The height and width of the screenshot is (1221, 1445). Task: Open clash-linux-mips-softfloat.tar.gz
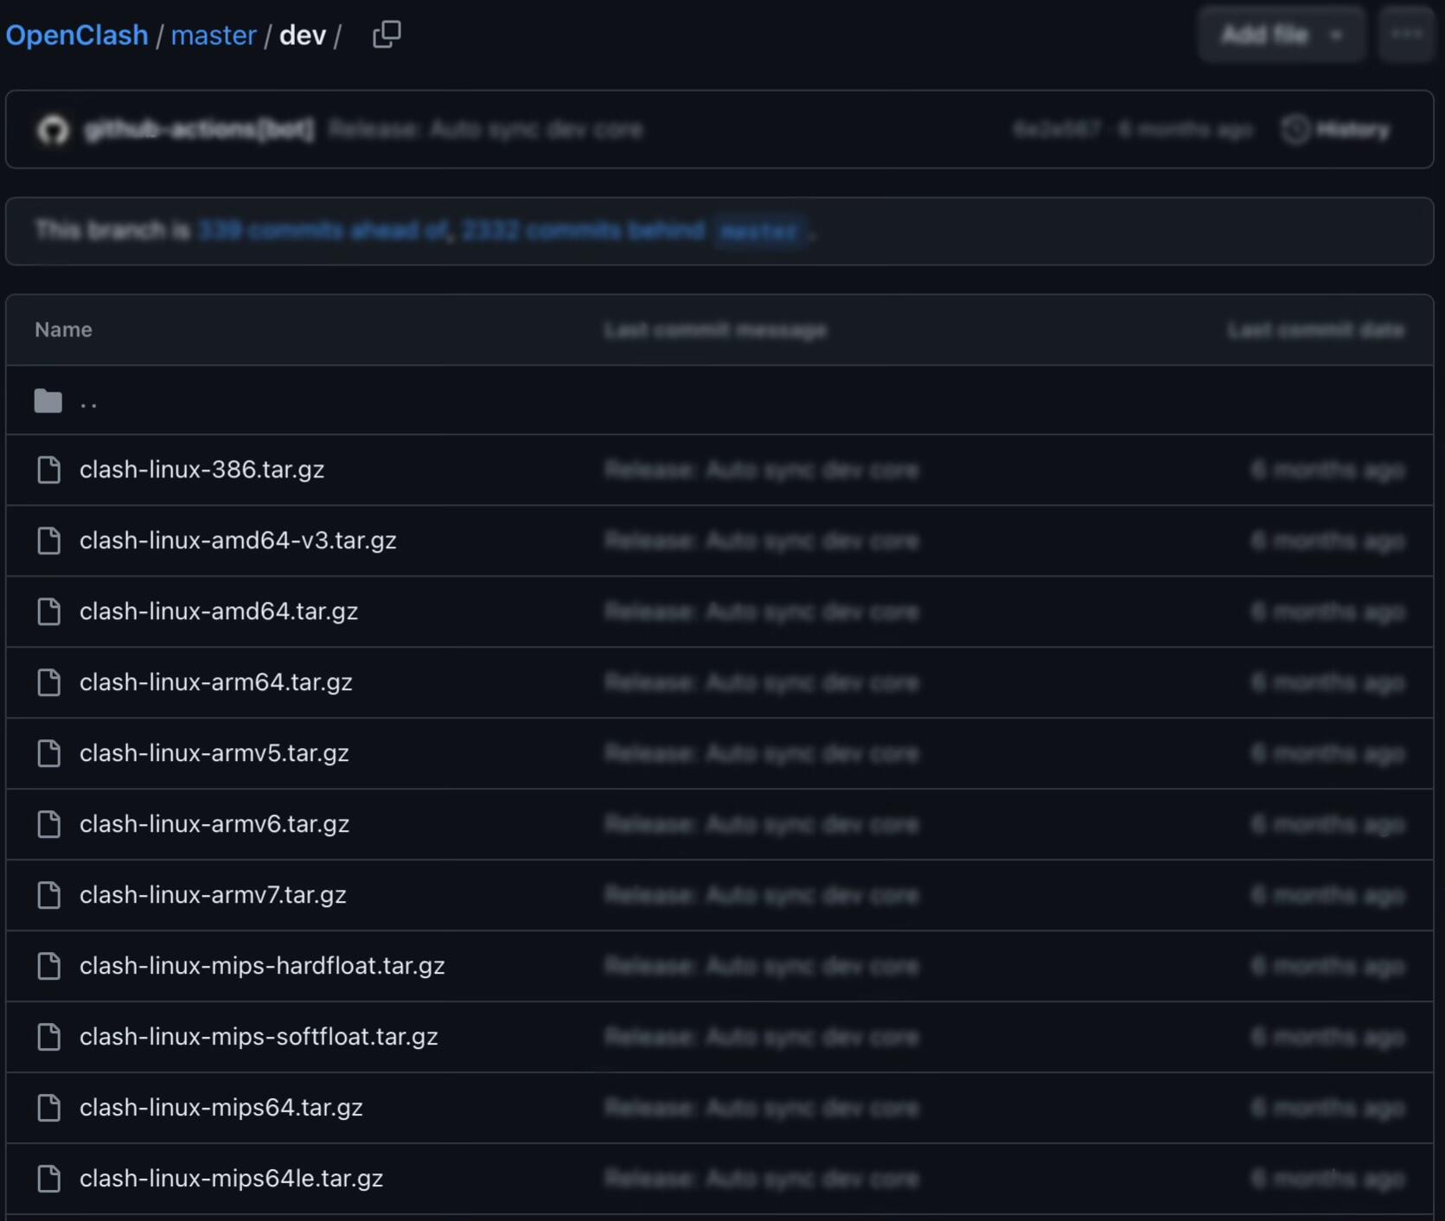pos(259,1037)
